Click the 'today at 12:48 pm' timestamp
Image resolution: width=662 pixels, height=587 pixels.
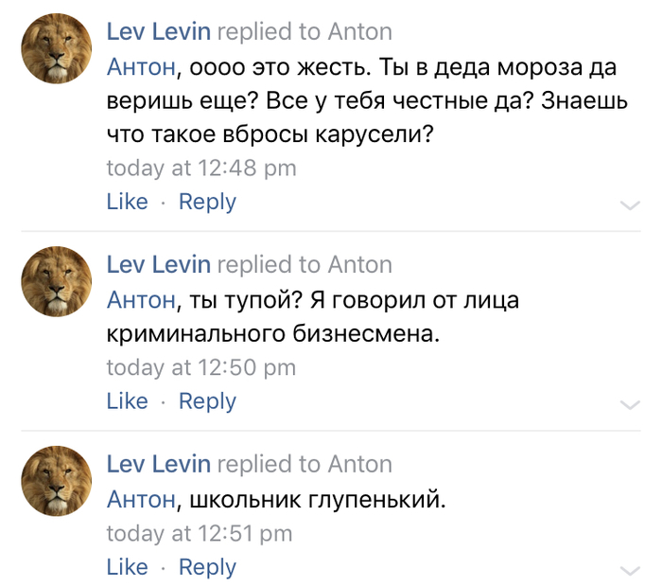pos(201,169)
